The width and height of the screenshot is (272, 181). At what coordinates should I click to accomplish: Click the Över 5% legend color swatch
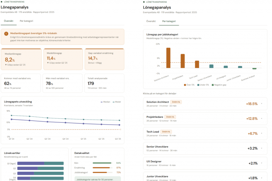185,85
